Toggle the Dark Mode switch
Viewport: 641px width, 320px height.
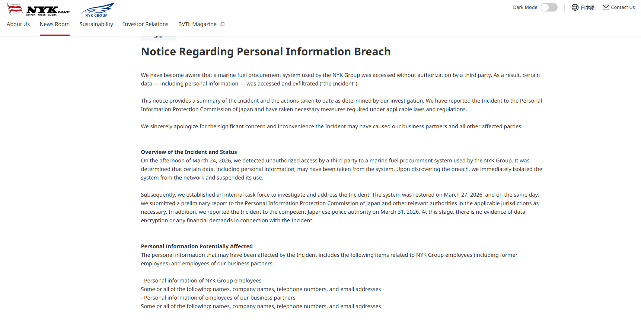(x=549, y=7)
